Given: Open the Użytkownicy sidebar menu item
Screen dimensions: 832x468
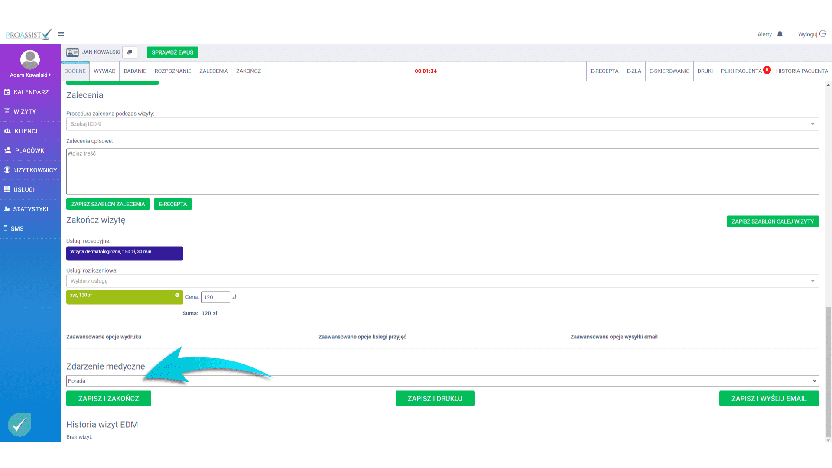Looking at the screenshot, I should (x=30, y=170).
